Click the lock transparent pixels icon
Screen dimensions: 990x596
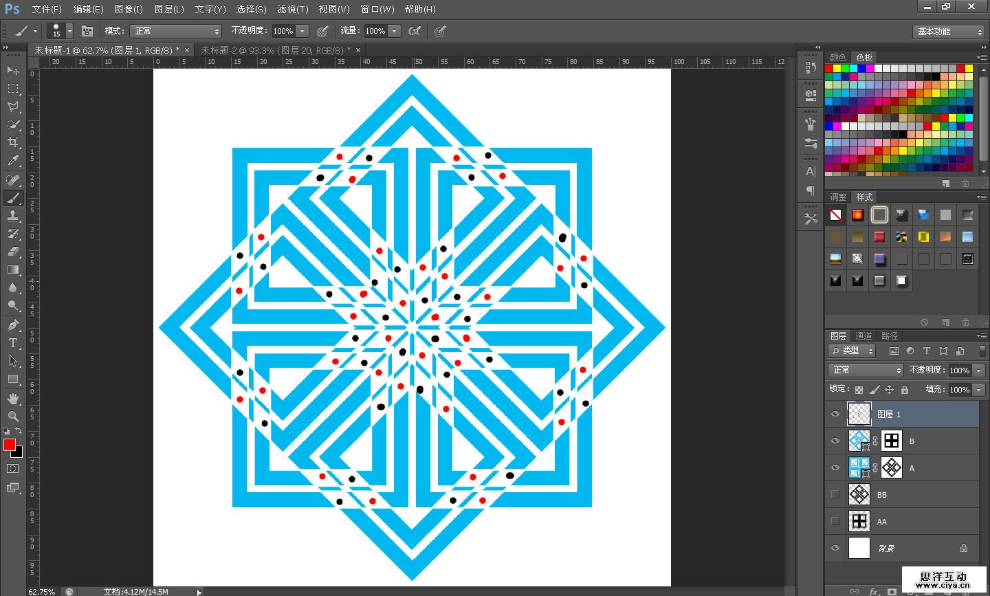pyautogui.click(x=859, y=390)
